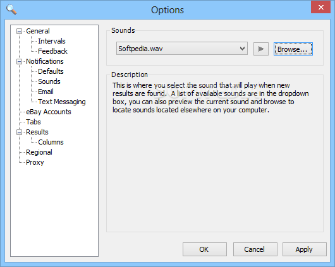Open the Softpedia.wav sound dropdown

coord(182,49)
